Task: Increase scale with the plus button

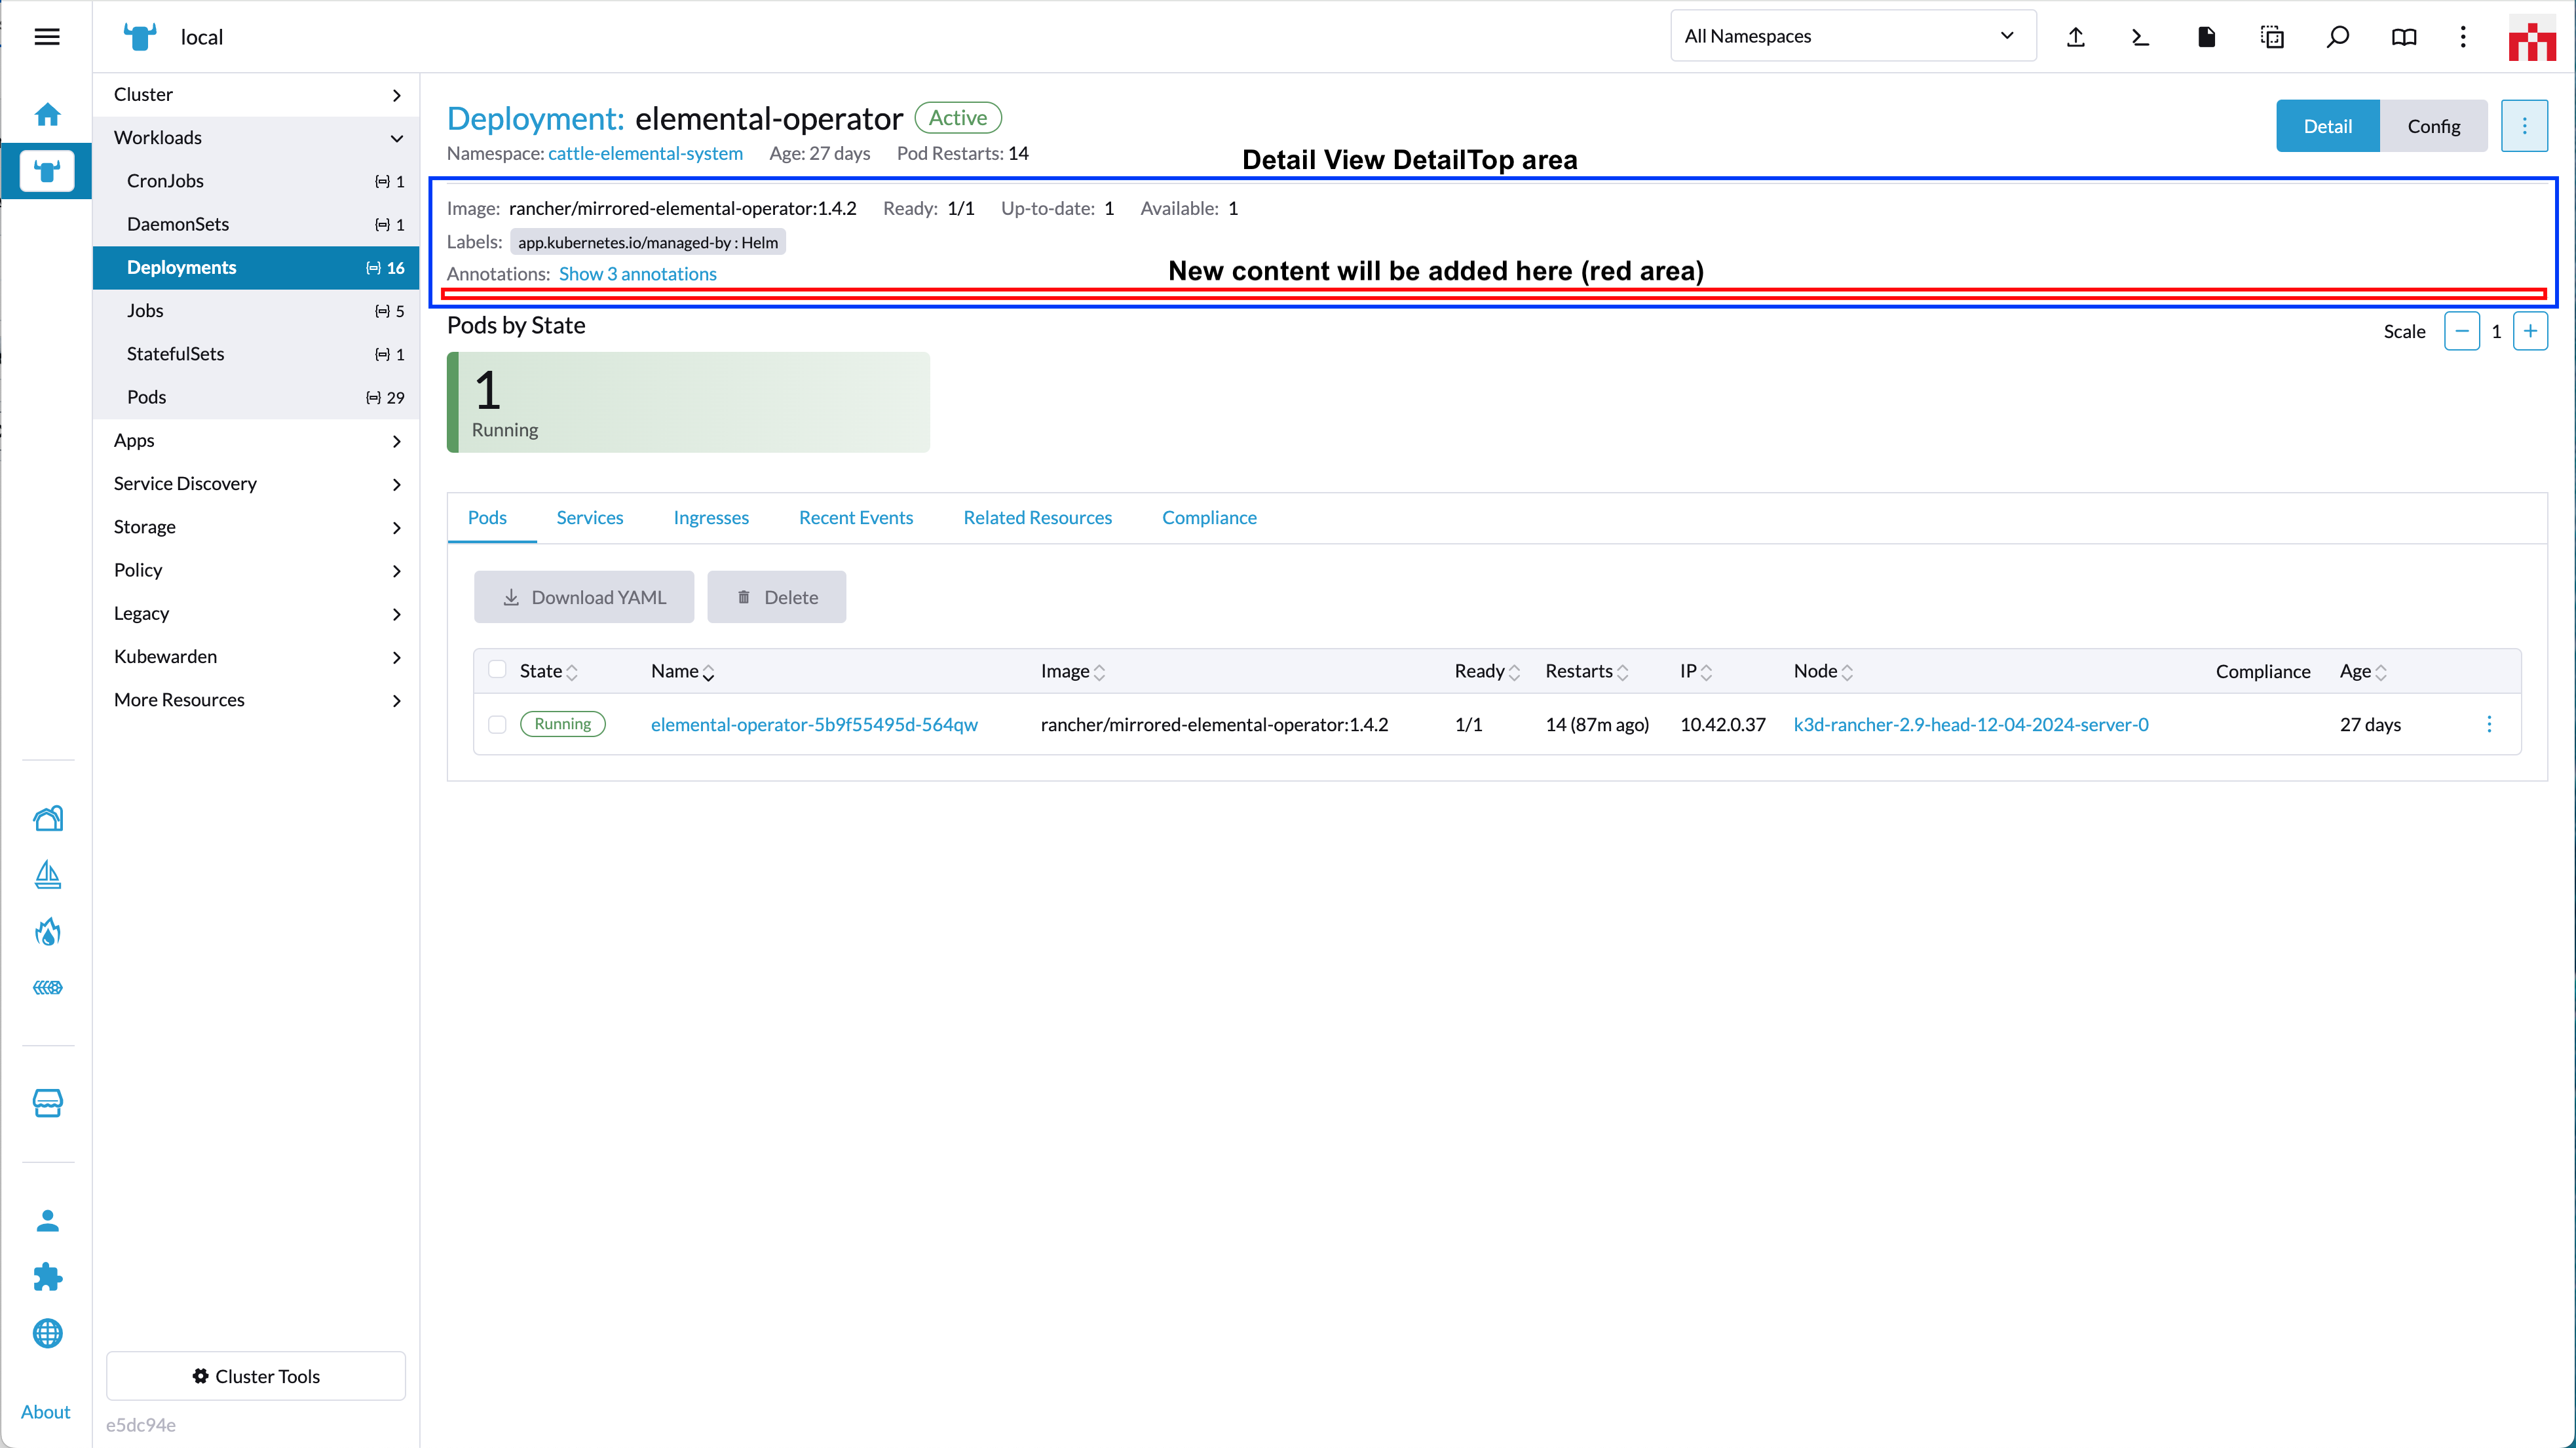Action: [x=2530, y=331]
